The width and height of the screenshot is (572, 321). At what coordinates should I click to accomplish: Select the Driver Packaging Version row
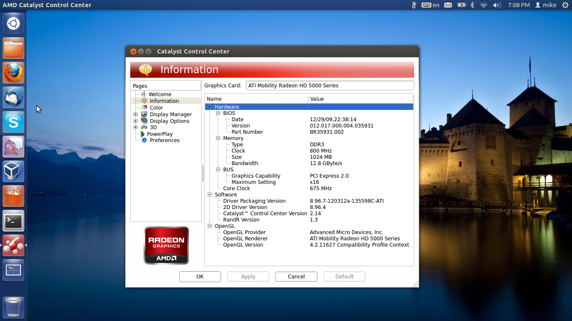coord(309,201)
